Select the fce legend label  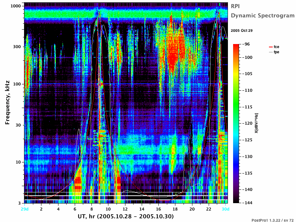click(x=276, y=47)
